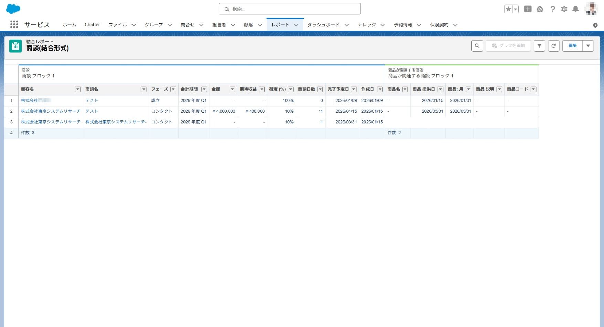Open the フェーズ column dropdown arrow
Screen dimensions: 604x327
(x=173, y=89)
